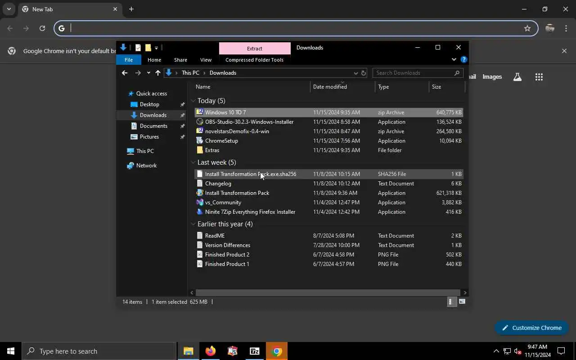Click the Finished Product 2 PNG icon

(x=200, y=254)
